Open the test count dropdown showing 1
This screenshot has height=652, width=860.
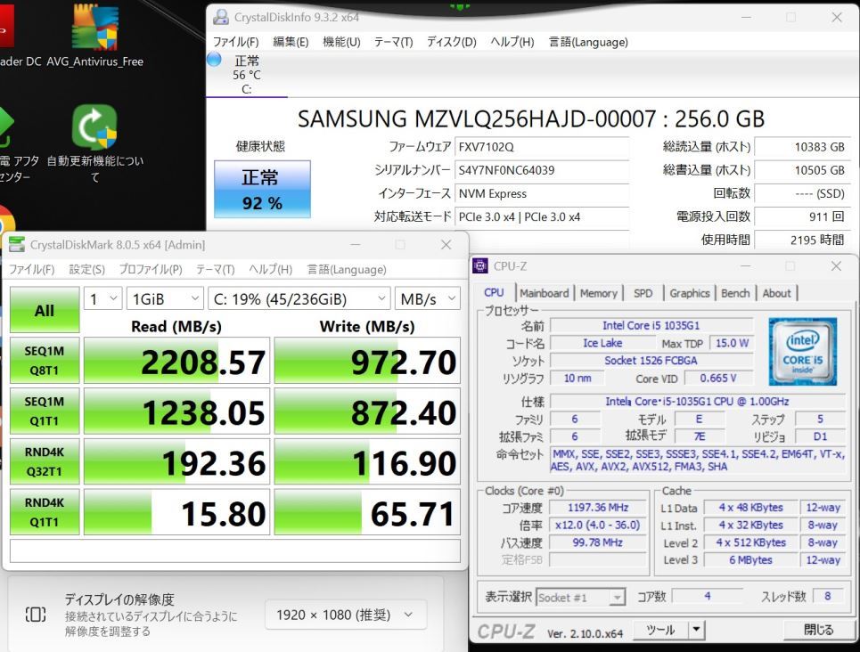(x=102, y=299)
